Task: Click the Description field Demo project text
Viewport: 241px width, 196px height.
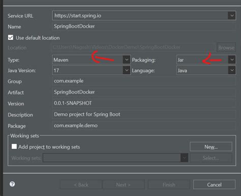Action: (144, 115)
